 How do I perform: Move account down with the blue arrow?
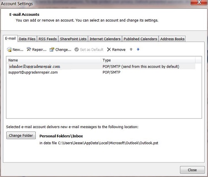click(138, 49)
